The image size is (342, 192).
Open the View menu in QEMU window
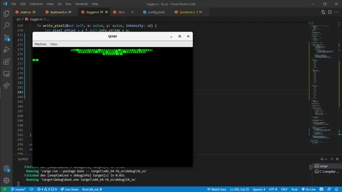coord(53,44)
